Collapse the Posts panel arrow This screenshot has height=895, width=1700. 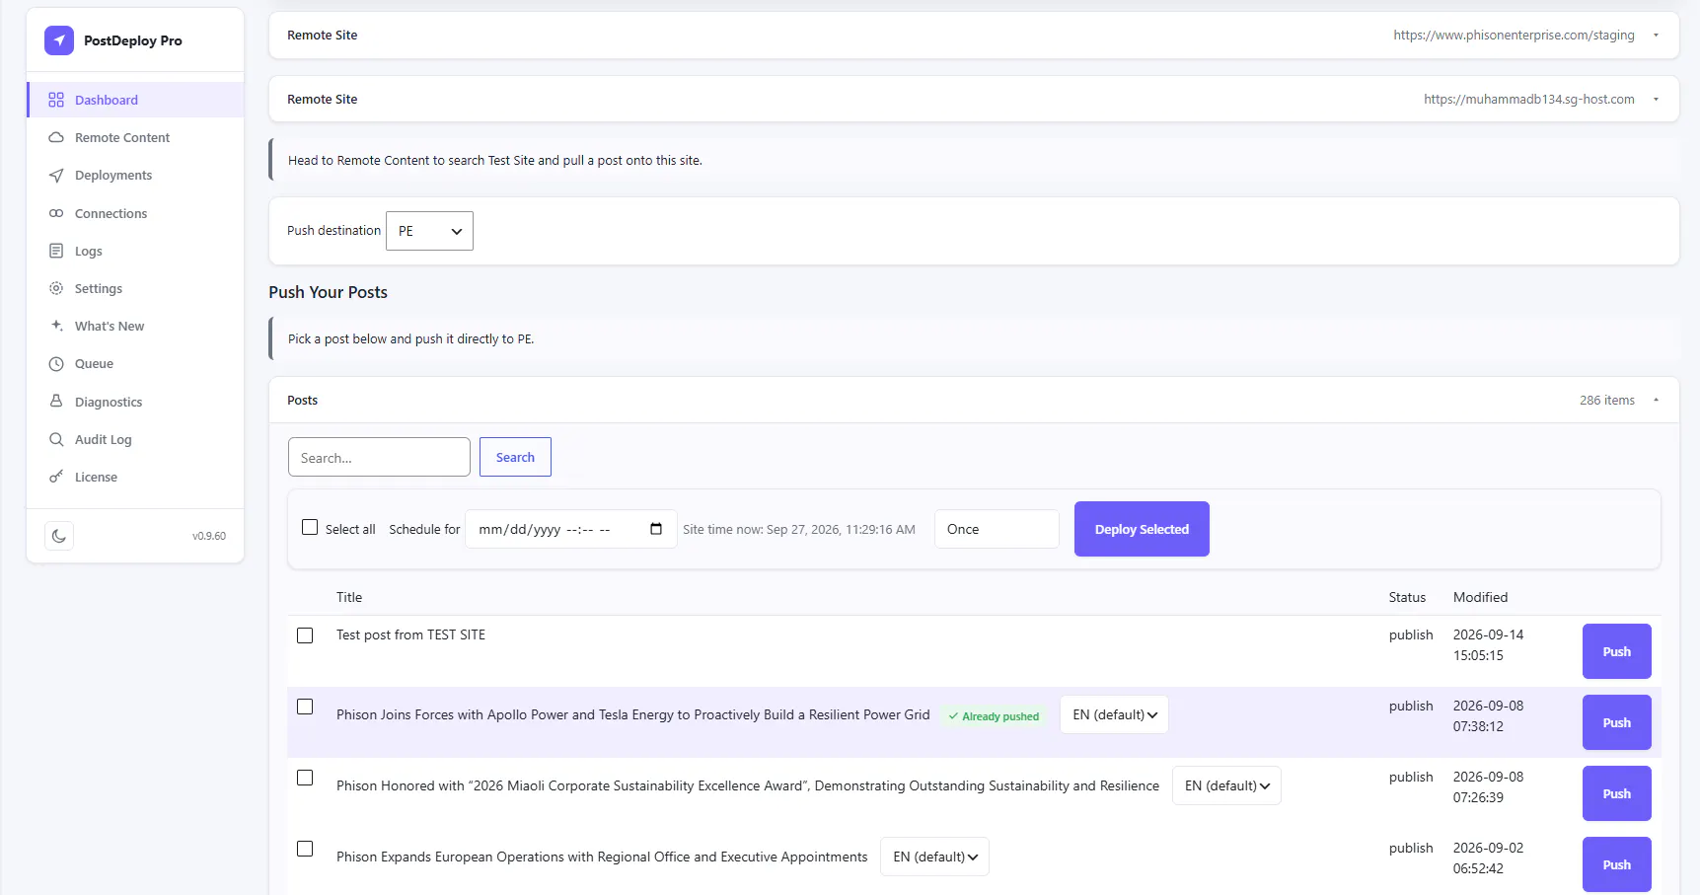coord(1656,401)
